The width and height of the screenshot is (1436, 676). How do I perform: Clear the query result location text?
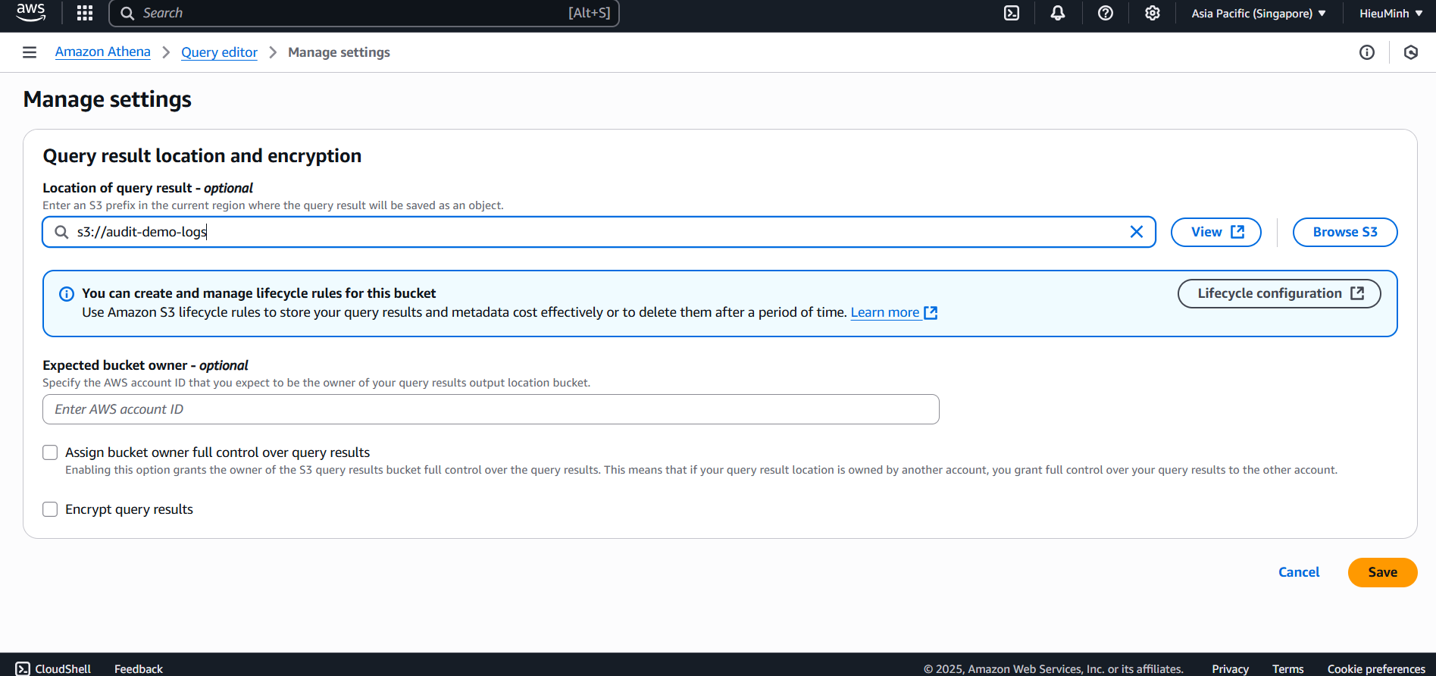coord(1137,232)
